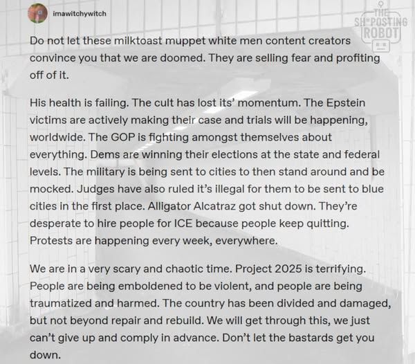Click the paragraph starting 'We are in a very scary'
Image resolution: width=415 pixels, height=364 pixels.
210,312
